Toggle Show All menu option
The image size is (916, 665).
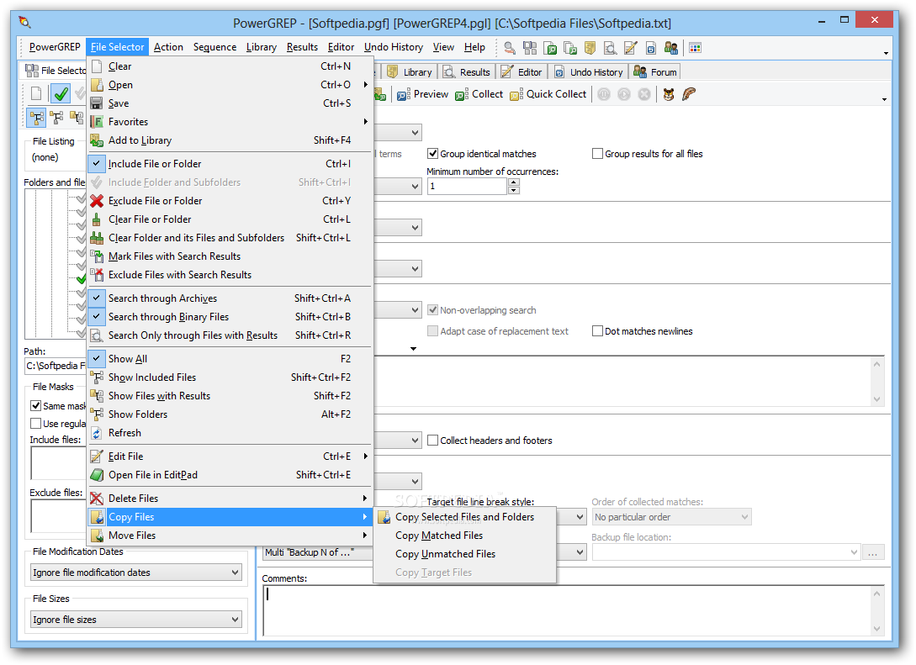(230, 359)
